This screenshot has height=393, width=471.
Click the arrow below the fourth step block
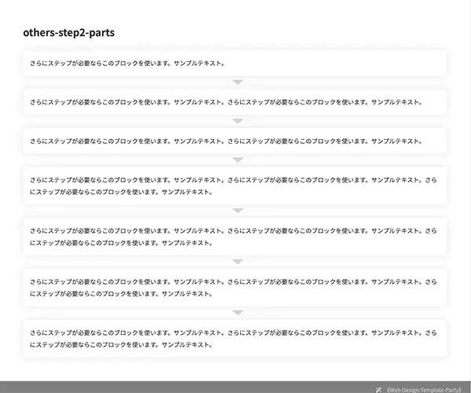238,210
